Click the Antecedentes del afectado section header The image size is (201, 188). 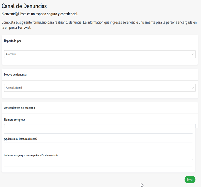click(x=20, y=108)
